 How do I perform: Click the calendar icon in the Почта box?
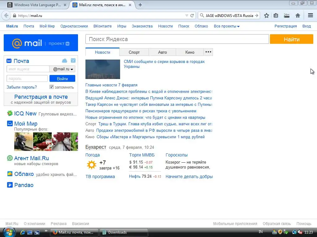(73, 60)
